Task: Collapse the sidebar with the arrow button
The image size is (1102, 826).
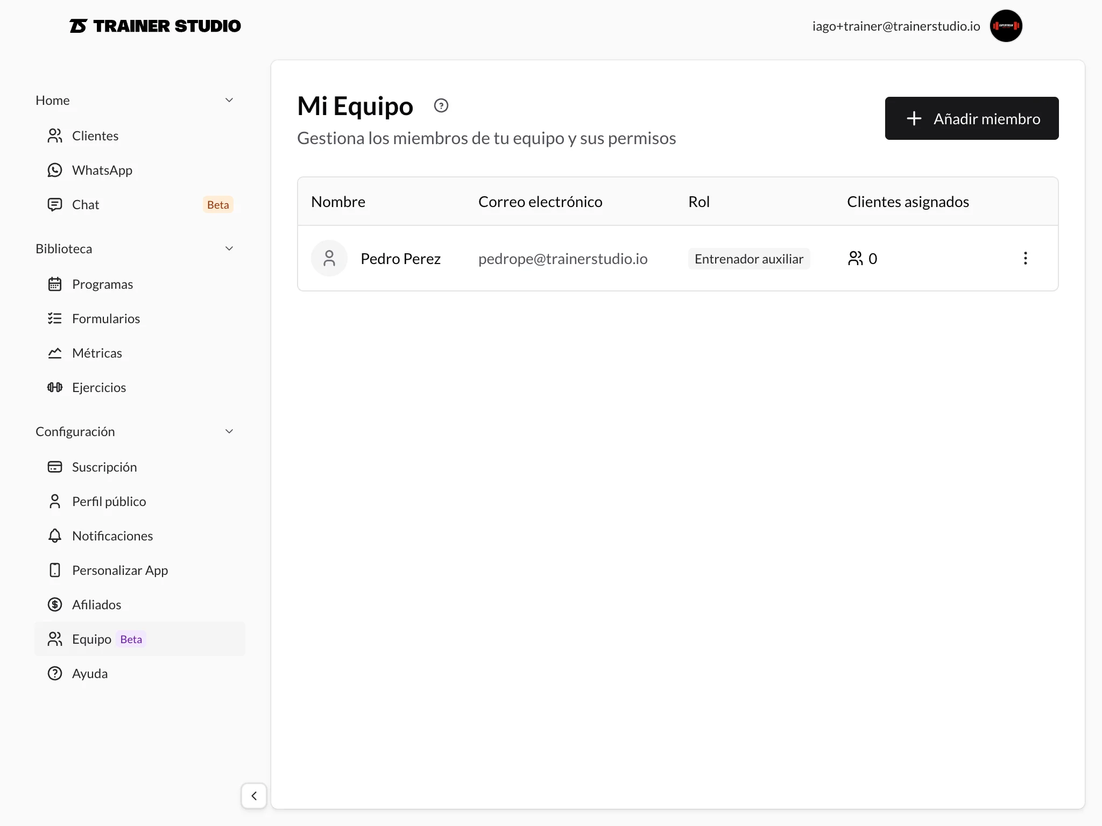Action: tap(254, 796)
